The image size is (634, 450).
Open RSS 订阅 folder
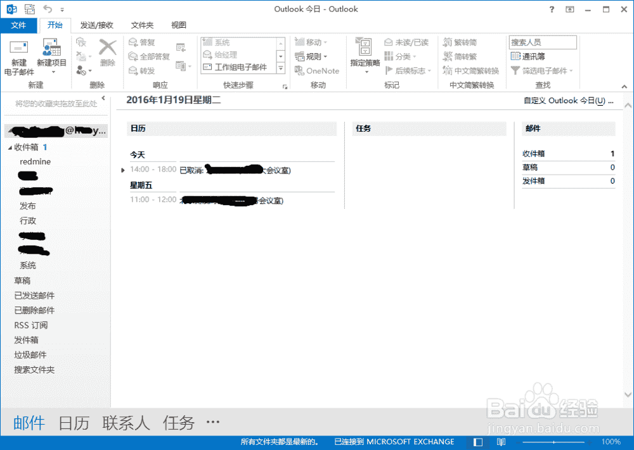(30, 325)
